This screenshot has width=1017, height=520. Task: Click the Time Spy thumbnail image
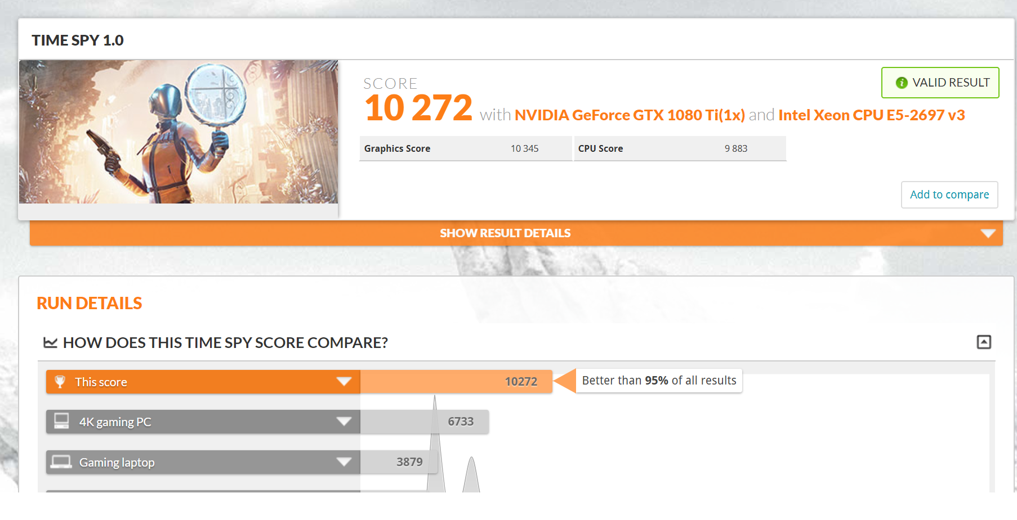pyautogui.click(x=179, y=132)
